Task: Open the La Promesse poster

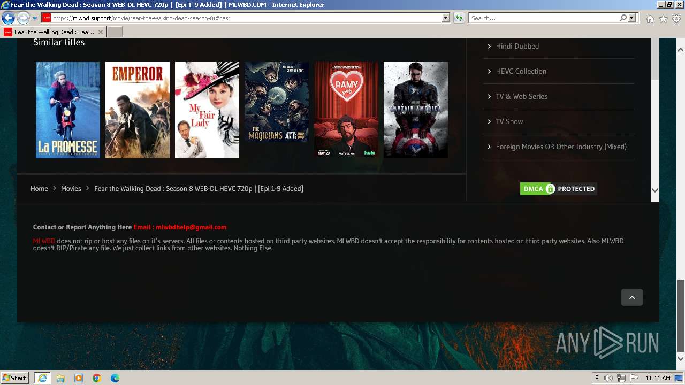Action: pos(68,110)
